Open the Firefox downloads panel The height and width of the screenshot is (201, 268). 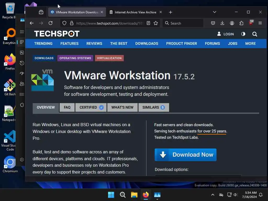pos(222,23)
